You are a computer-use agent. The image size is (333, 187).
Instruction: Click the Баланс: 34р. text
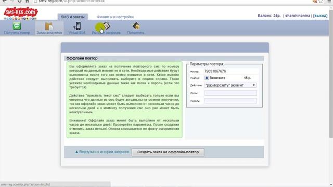[269, 16]
